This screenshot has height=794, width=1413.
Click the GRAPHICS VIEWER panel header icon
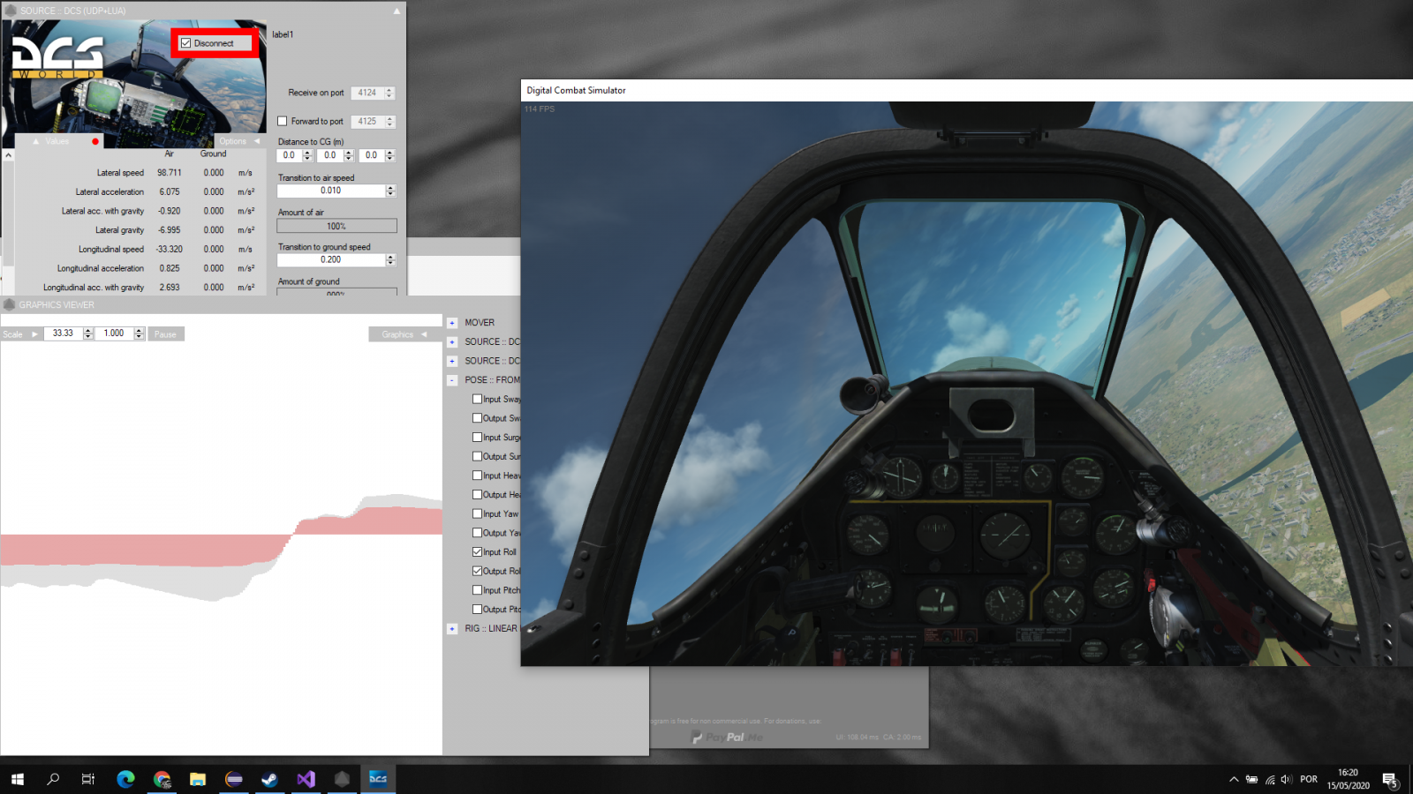point(10,304)
